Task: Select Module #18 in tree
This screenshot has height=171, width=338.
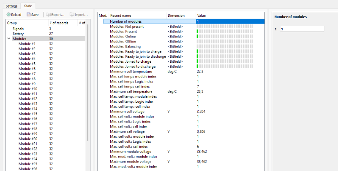Action: [x=28, y=129]
